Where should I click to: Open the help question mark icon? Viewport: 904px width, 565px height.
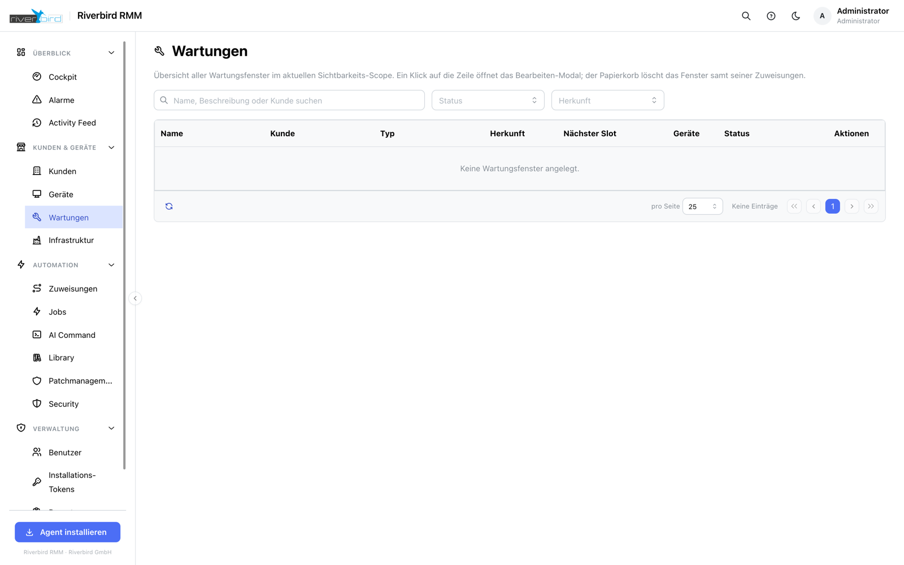[x=771, y=16]
